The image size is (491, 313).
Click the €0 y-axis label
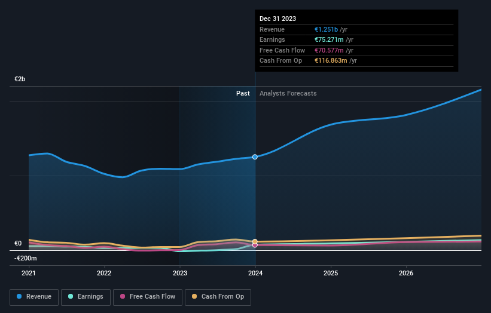click(18, 243)
